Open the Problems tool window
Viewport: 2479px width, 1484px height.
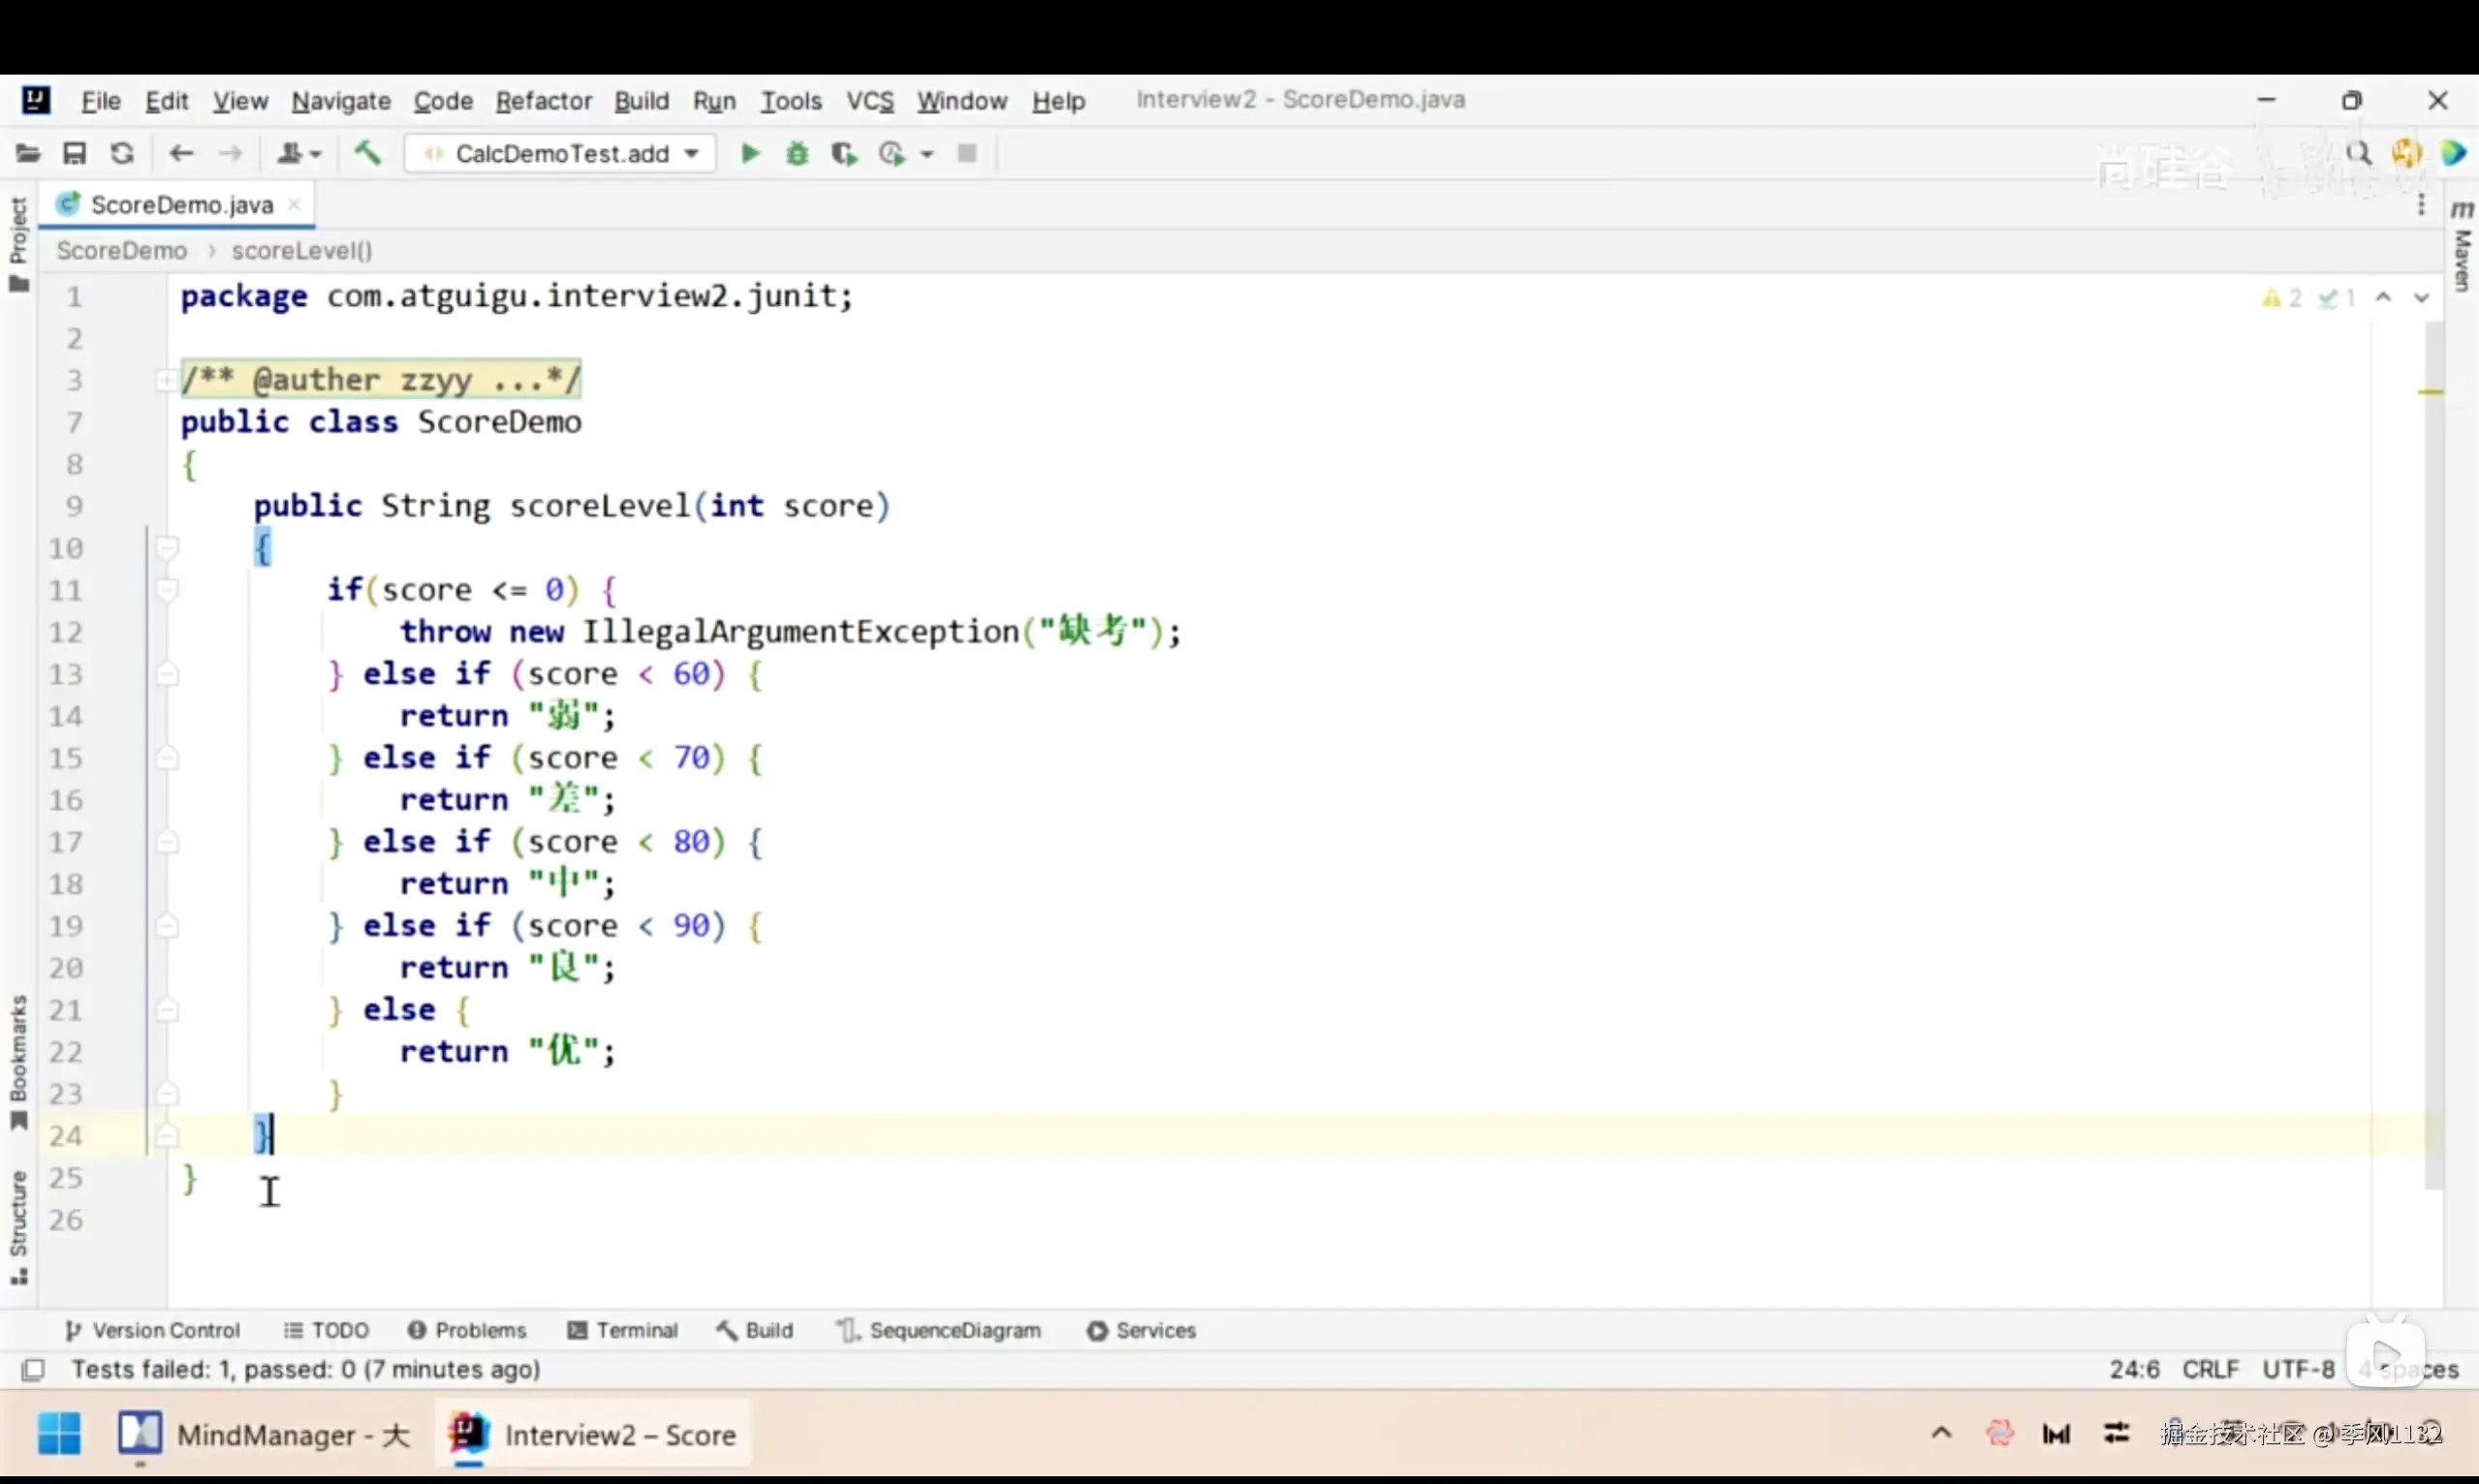coord(466,1330)
